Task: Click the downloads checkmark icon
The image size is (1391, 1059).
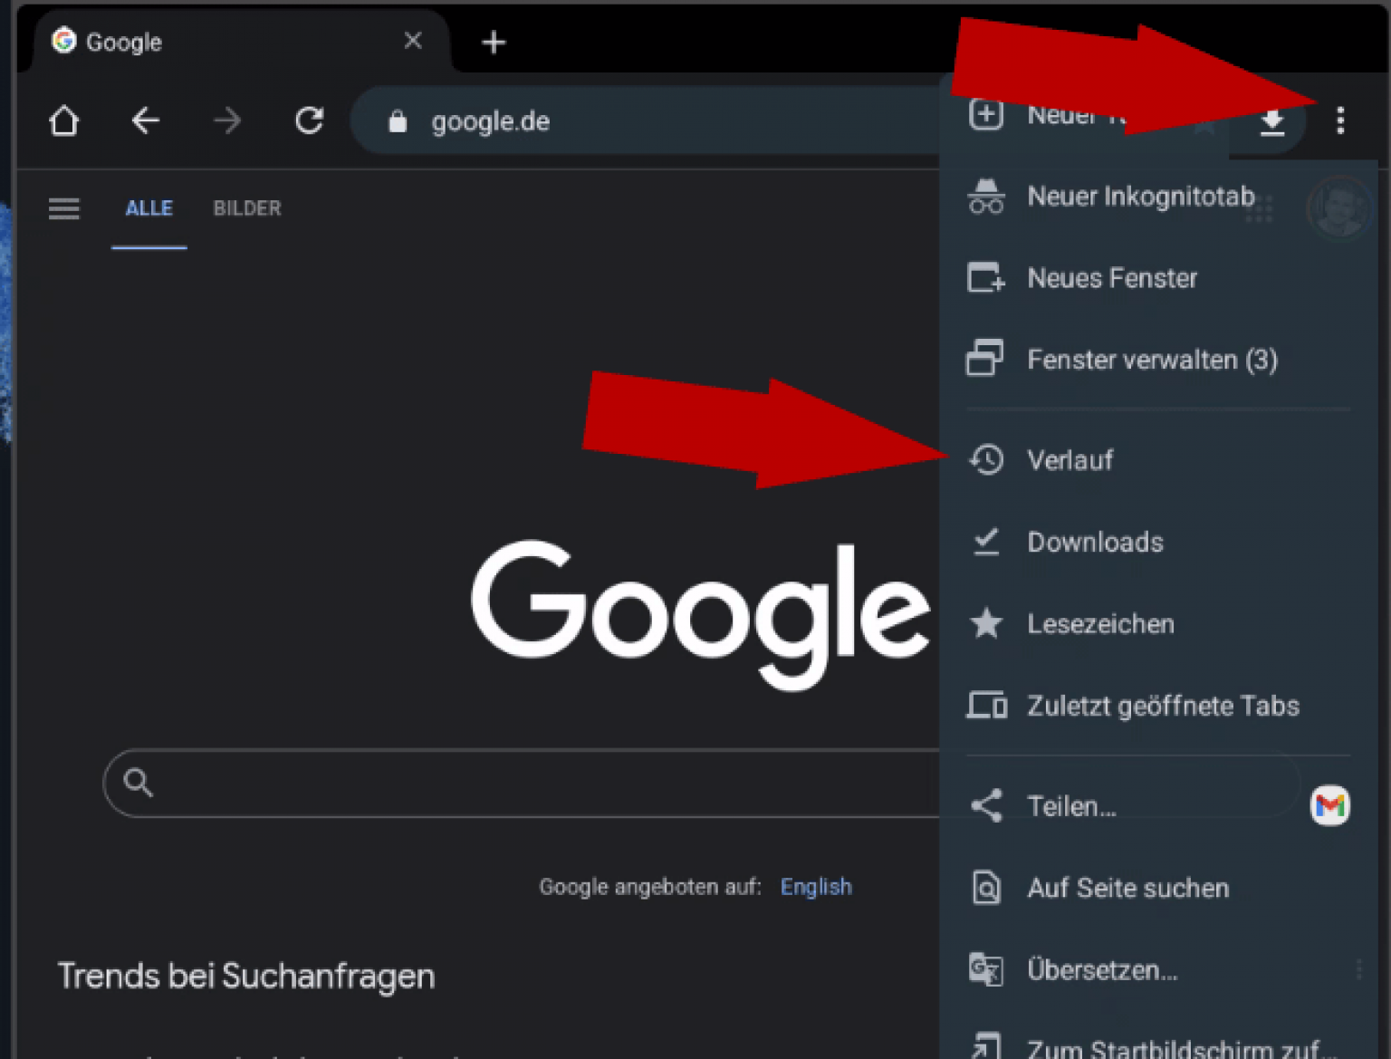Action: 986,541
